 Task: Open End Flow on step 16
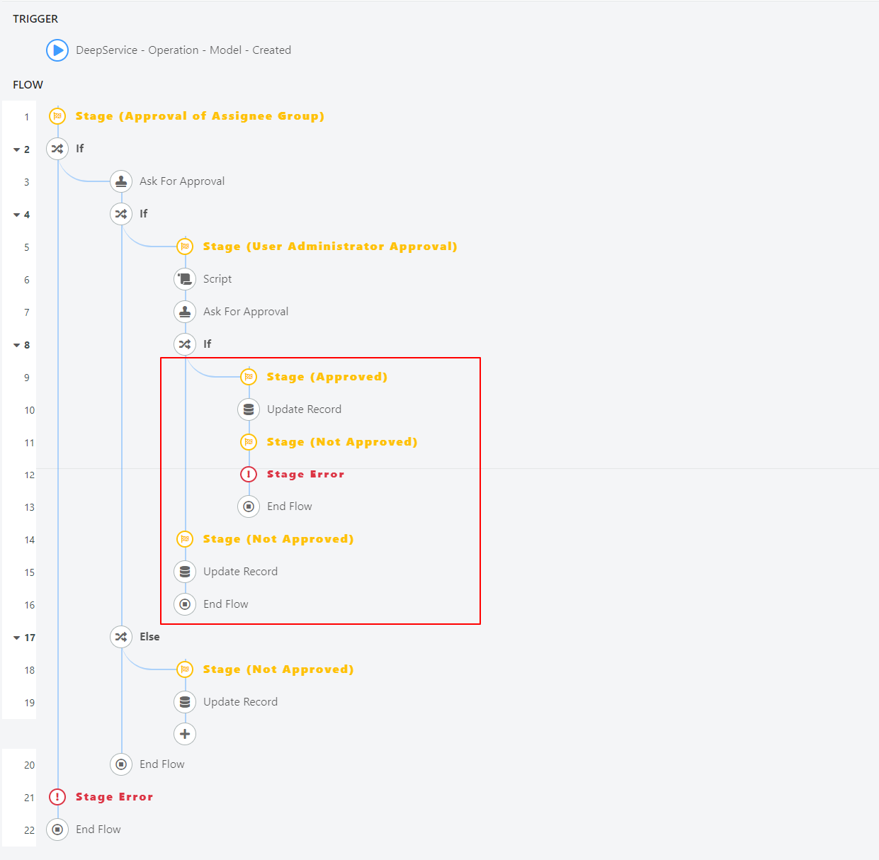point(225,604)
